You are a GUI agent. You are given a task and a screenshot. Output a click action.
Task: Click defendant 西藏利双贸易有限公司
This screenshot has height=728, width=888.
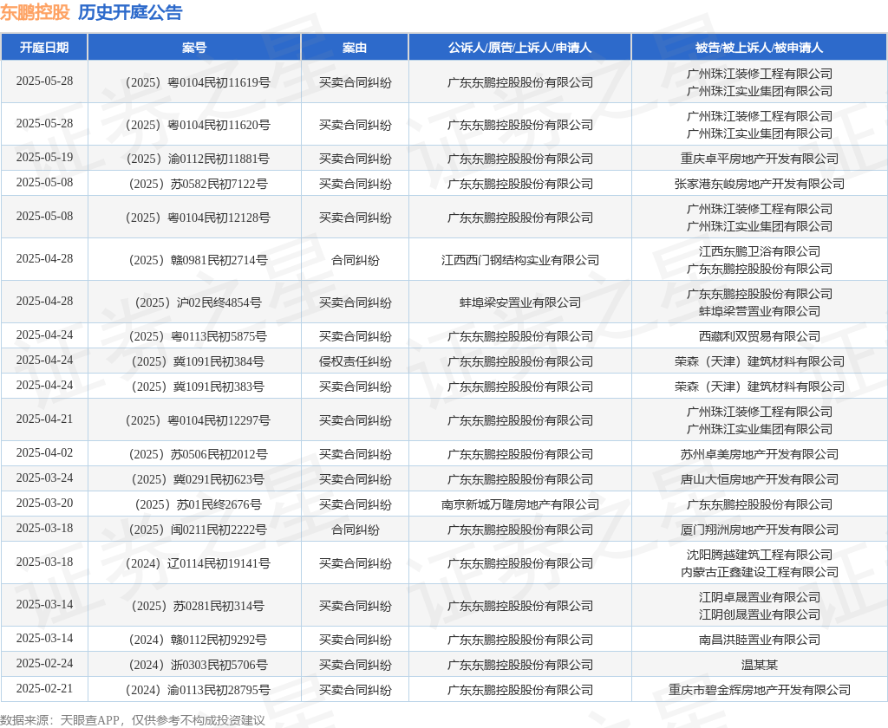760,337
